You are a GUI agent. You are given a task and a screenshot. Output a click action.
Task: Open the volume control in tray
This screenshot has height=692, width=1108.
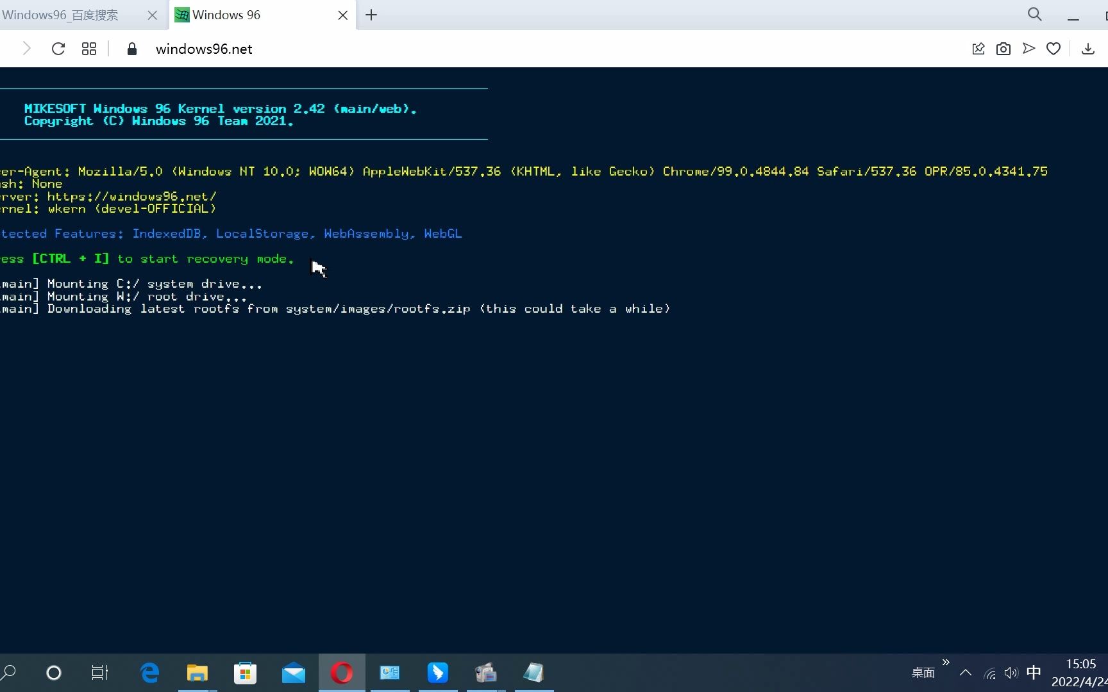(x=1011, y=673)
